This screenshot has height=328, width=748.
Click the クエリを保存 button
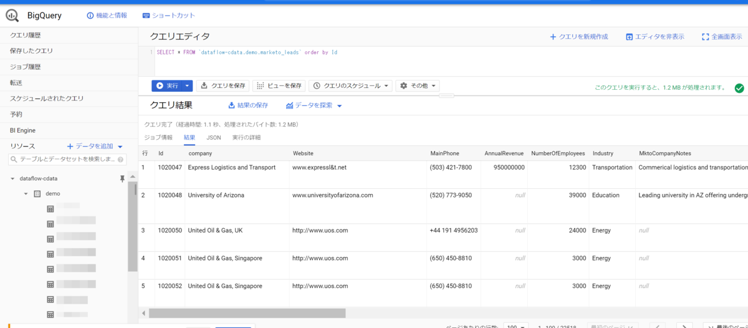(x=223, y=85)
